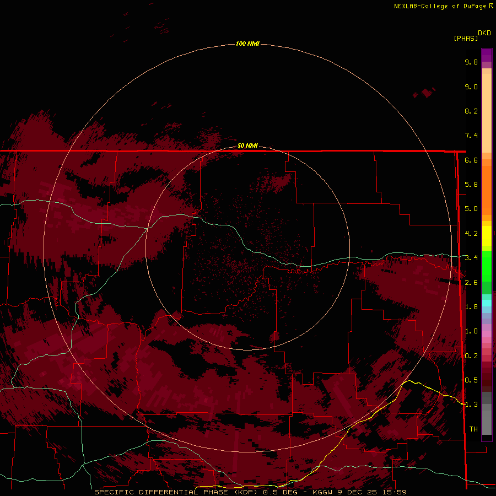The width and height of the screenshot is (496, 496).
Task: Click the NEXLAB-College of DuPage credit text
Action: click(440, 6)
